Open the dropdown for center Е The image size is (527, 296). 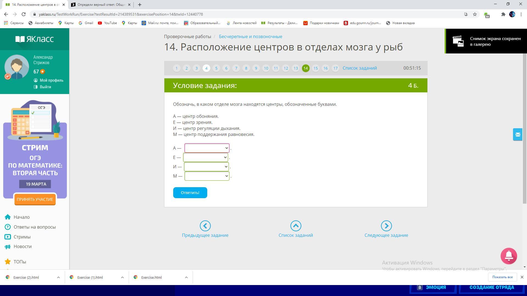[205, 157]
